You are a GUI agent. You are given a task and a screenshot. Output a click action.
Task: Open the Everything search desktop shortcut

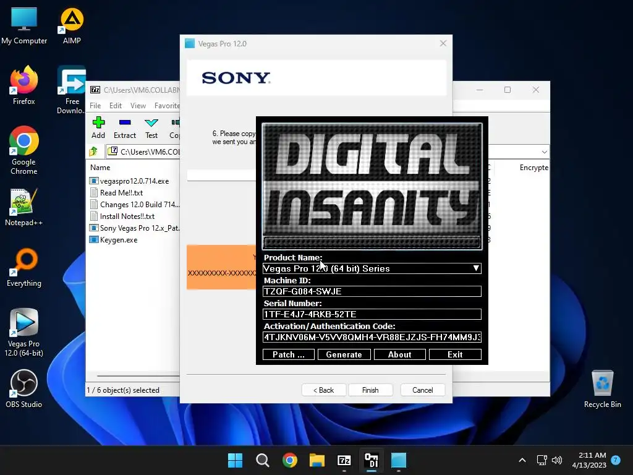click(x=24, y=267)
